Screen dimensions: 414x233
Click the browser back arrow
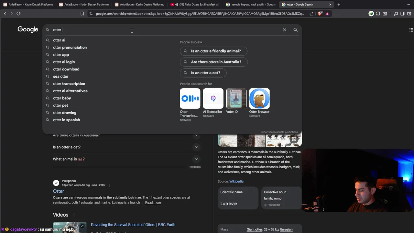point(5,14)
